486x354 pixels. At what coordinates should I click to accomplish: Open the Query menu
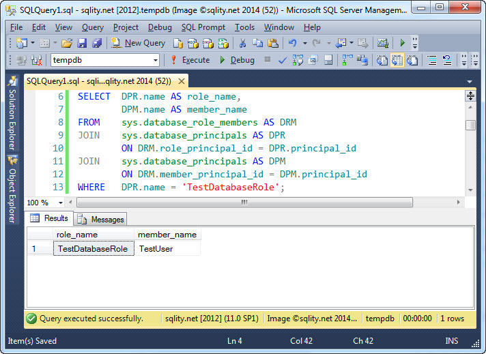92,27
